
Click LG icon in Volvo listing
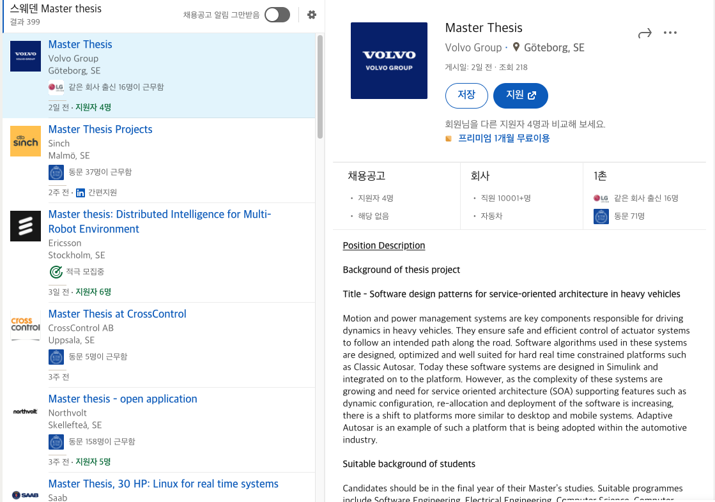(x=56, y=87)
